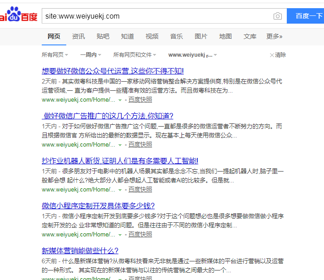Screen dimensions: 324x280
Task: Open 百度快照 for the first result
Action: 140,99
